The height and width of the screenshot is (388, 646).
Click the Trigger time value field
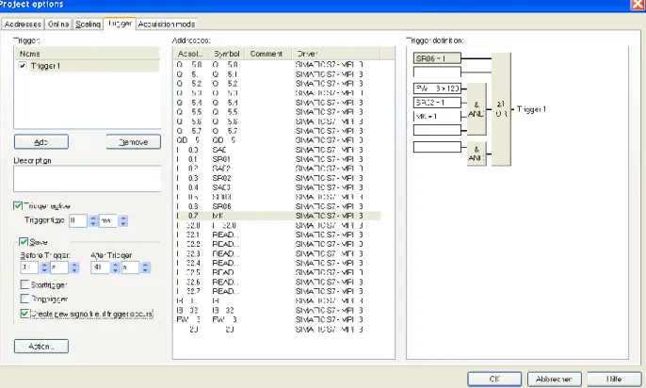(x=78, y=220)
